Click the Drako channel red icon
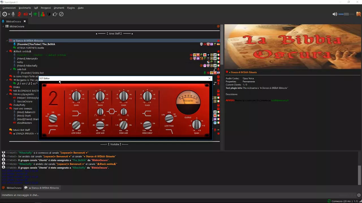The height and width of the screenshot is (203, 362). tap(11, 87)
